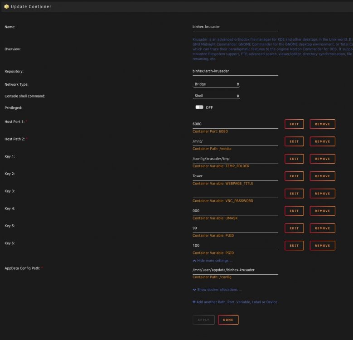
Task: Remove Host Port 1 entry
Action: (x=322, y=124)
